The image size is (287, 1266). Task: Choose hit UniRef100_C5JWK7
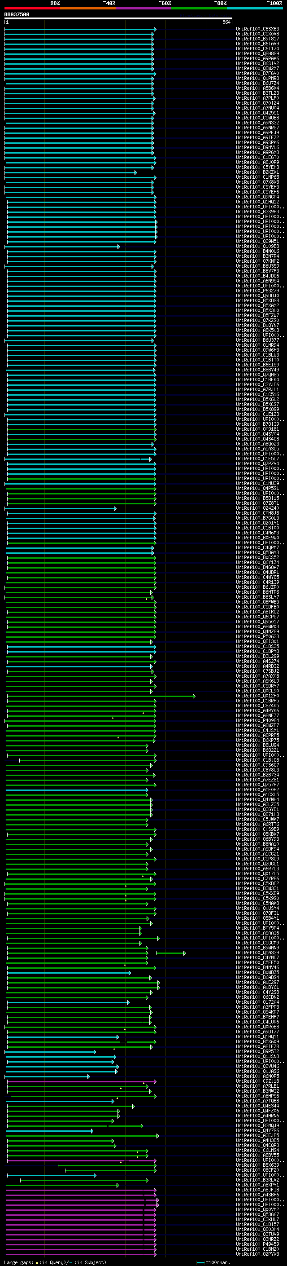click(x=257, y=819)
